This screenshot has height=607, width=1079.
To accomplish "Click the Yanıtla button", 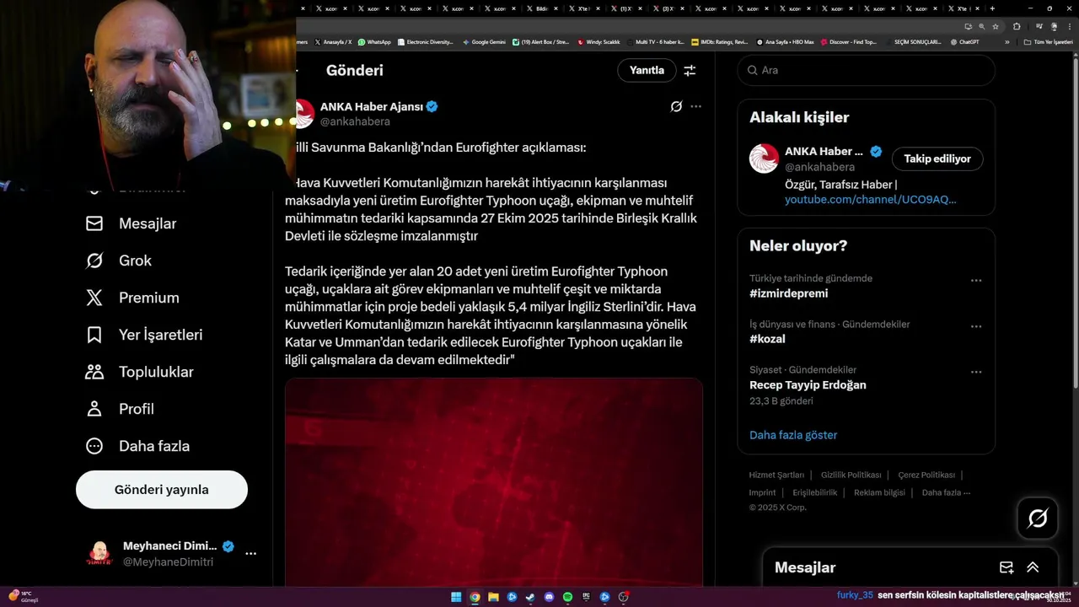I will tap(647, 70).
